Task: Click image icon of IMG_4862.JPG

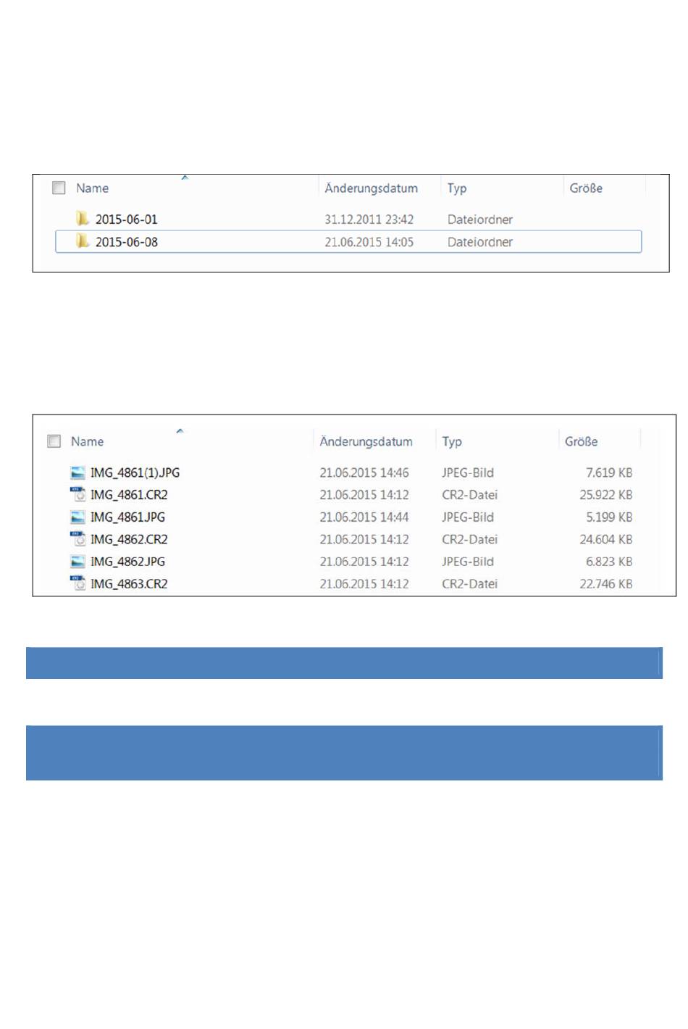Action: coord(77,562)
